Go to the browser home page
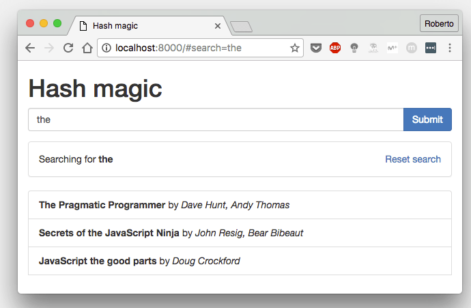The height and width of the screenshot is (308, 471). (x=87, y=48)
